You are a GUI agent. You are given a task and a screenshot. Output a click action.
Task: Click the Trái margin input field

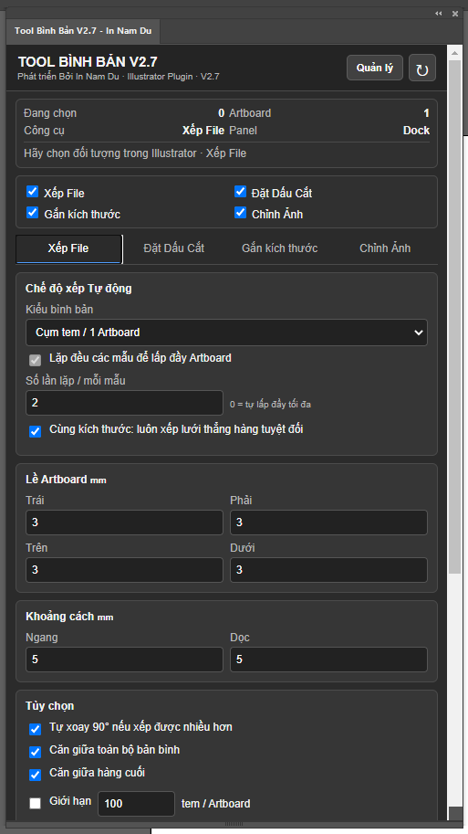pos(124,523)
